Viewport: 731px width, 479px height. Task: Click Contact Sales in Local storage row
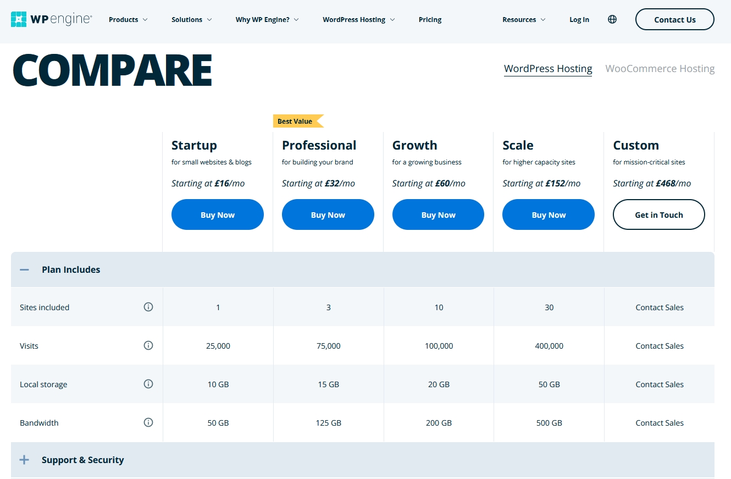pos(660,384)
